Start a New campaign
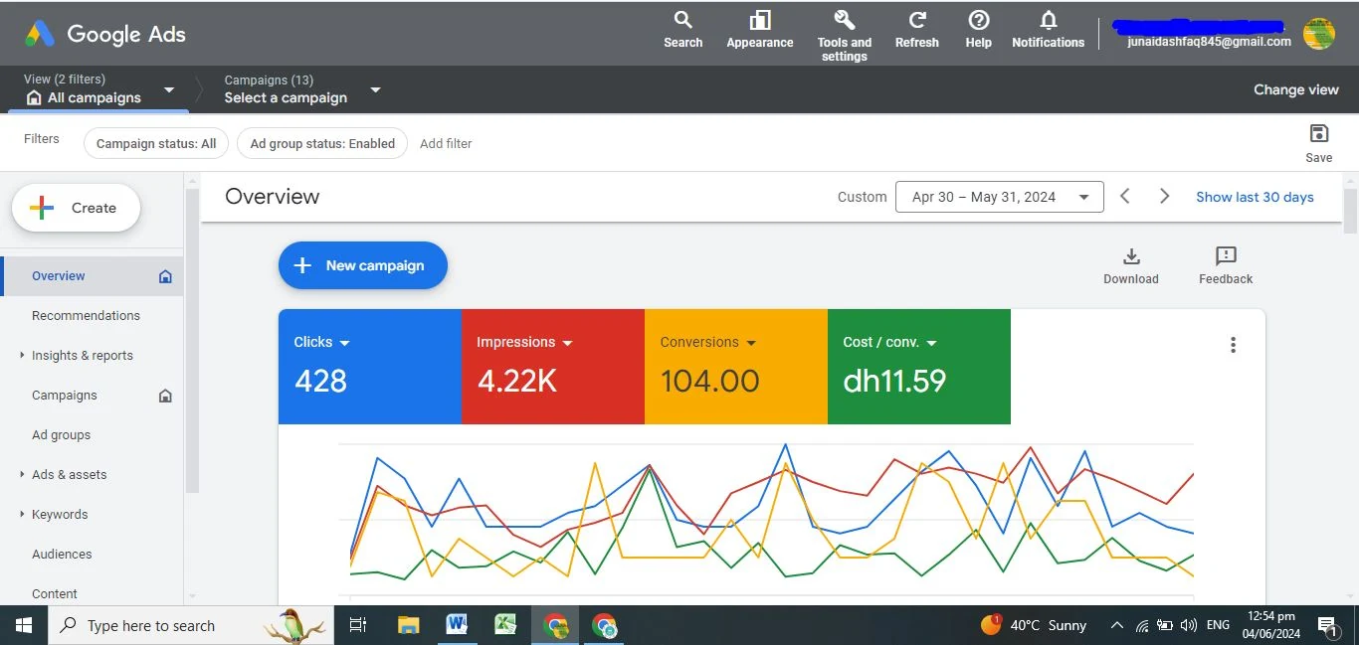Image resolution: width=1359 pixels, height=645 pixels. 363,265
